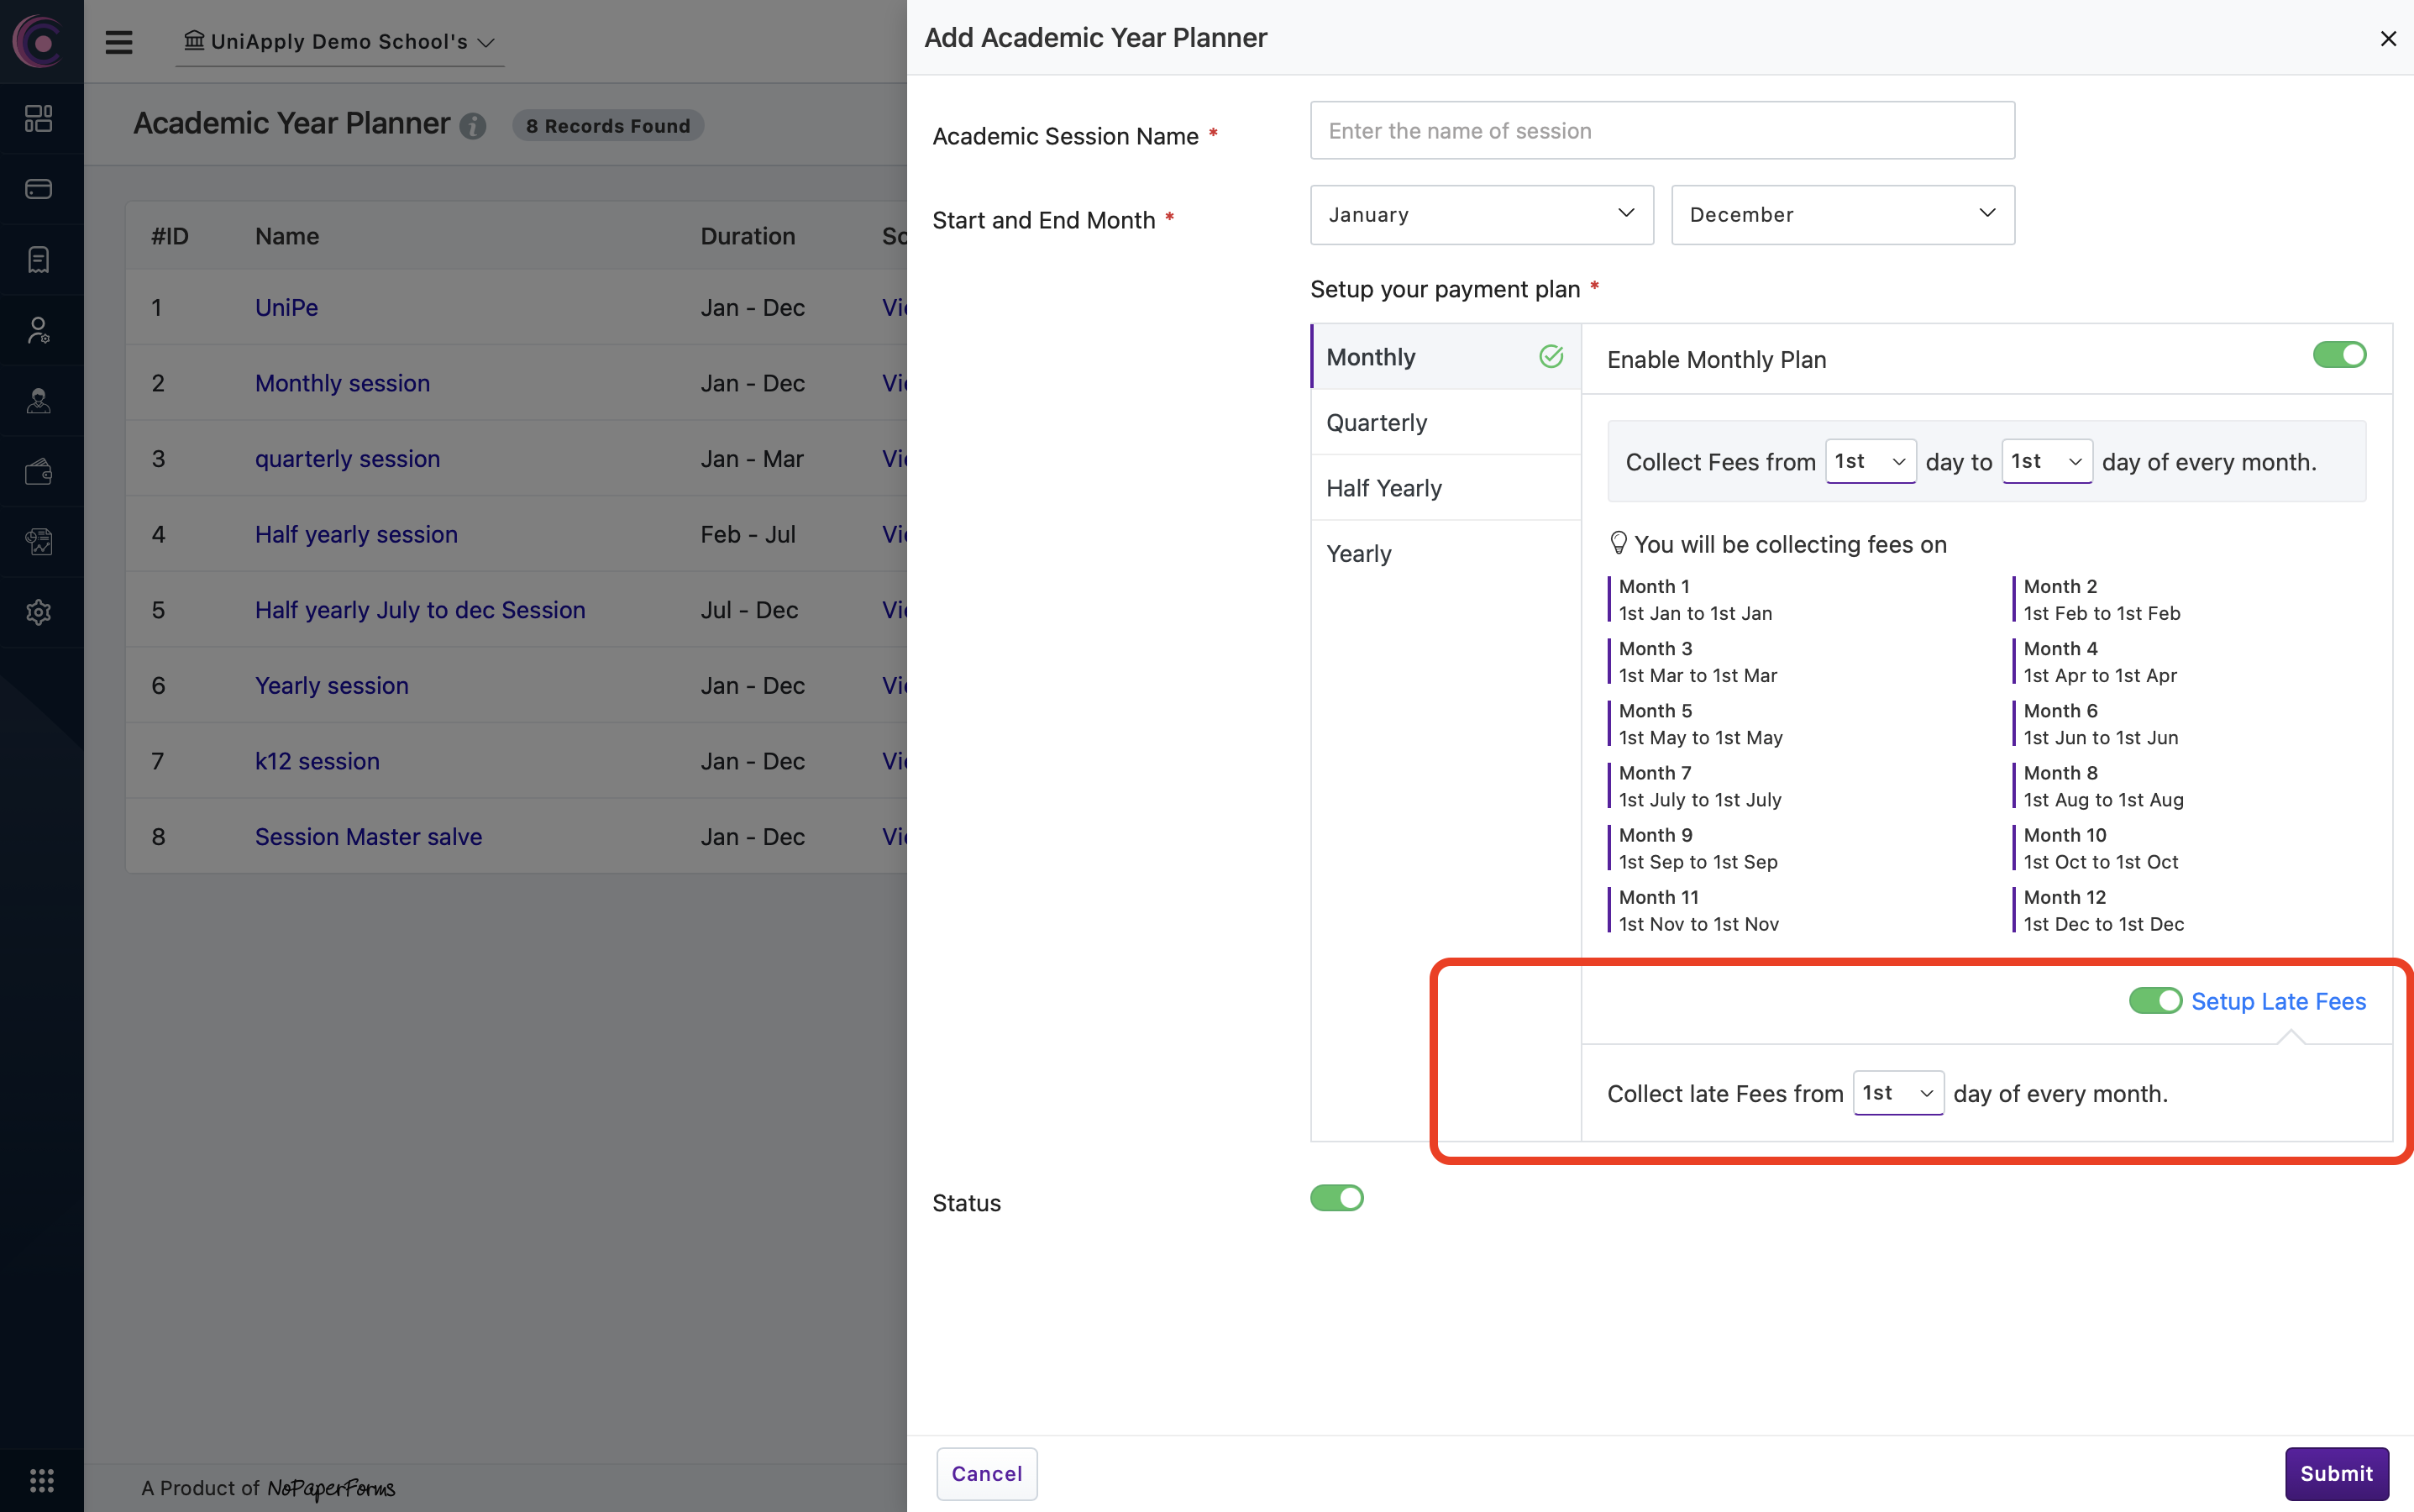Open the student profile icon in sidebar
Screen dimensions: 2414x1512
click(39, 401)
